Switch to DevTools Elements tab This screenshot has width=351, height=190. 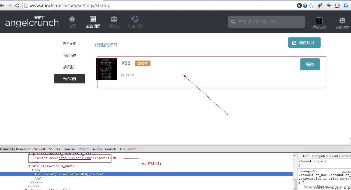(x=6, y=149)
